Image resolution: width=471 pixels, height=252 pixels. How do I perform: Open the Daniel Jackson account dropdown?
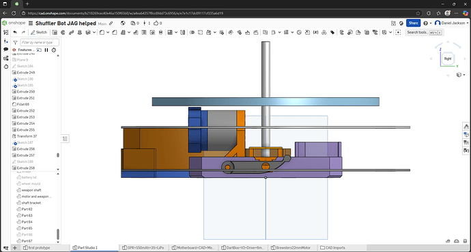pyautogui.click(x=451, y=23)
